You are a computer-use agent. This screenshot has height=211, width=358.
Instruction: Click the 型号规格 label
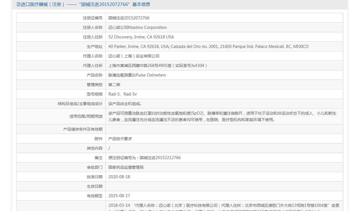95,94
